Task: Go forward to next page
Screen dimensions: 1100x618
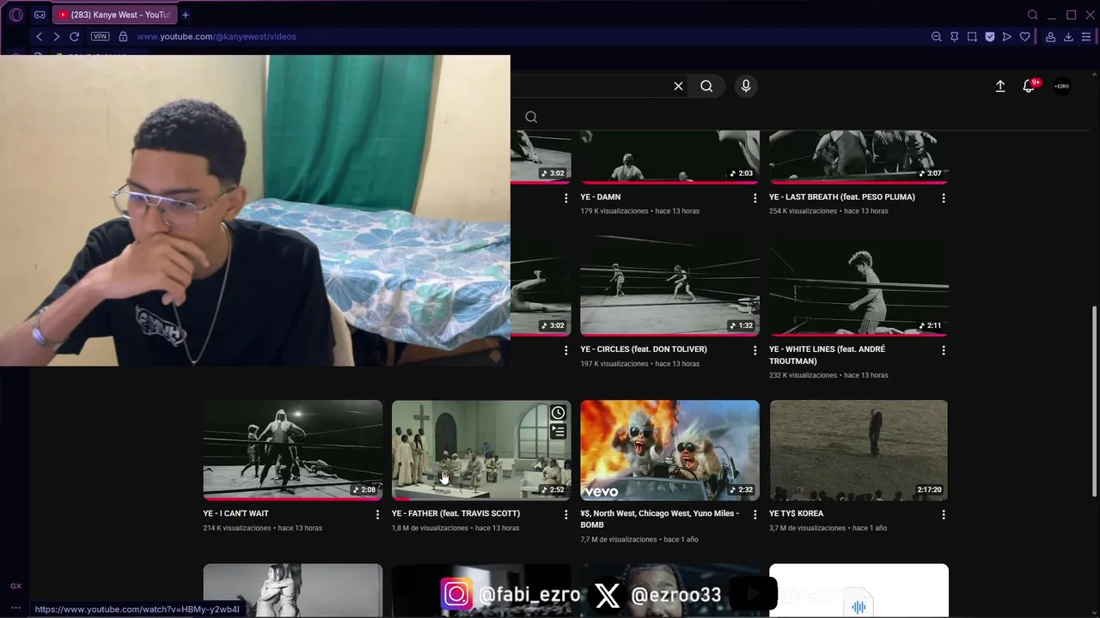Action: 56,37
